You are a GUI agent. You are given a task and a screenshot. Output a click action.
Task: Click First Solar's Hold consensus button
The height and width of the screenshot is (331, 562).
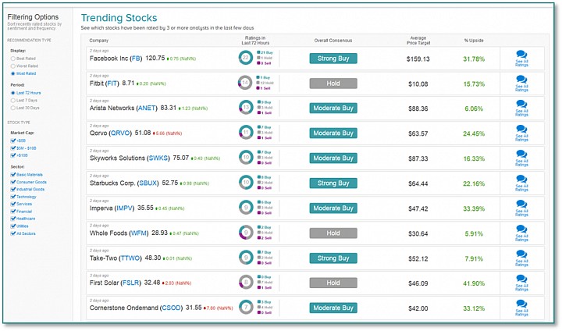[x=333, y=283]
